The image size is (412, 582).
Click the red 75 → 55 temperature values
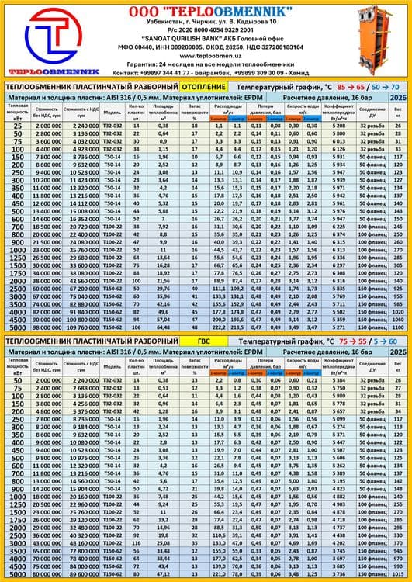(352, 341)
